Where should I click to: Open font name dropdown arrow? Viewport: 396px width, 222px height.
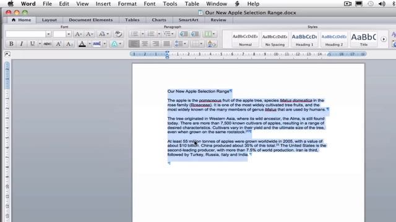tap(48, 34)
